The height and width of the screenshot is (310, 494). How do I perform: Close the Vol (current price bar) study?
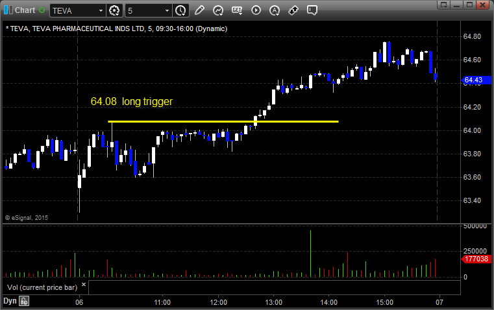click(x=84, y=285)
